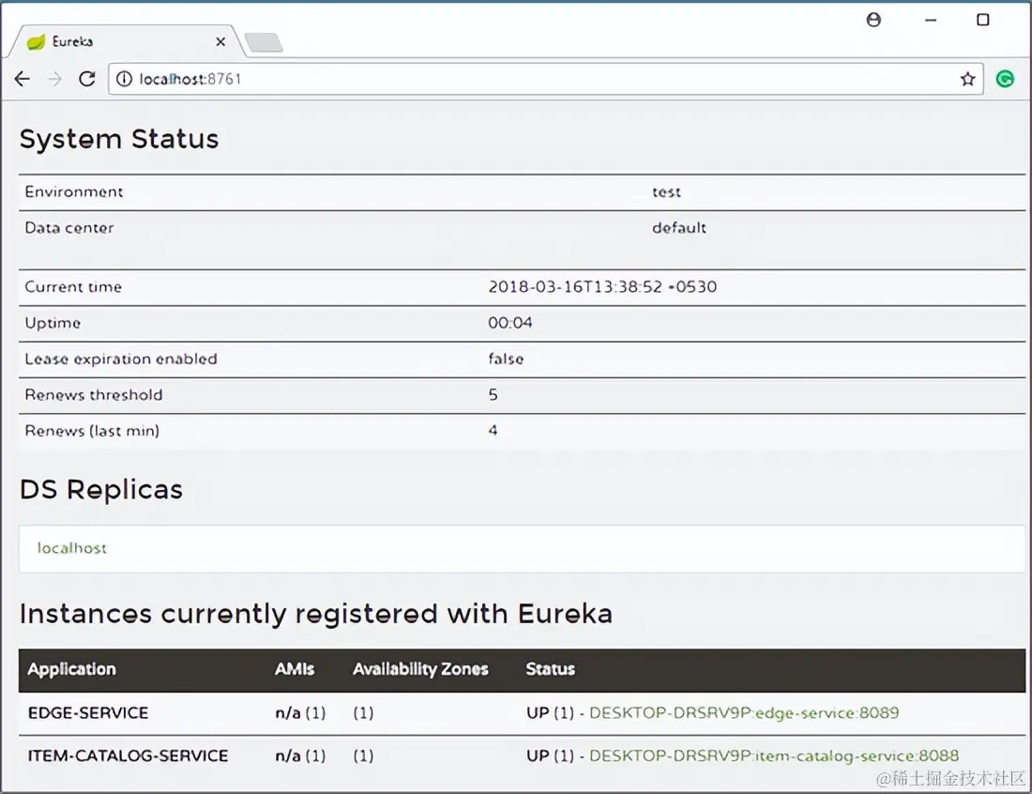The image size is (1032, 794).
Task: Select the Renews threshold label
Action: click(x=94, y=395)
